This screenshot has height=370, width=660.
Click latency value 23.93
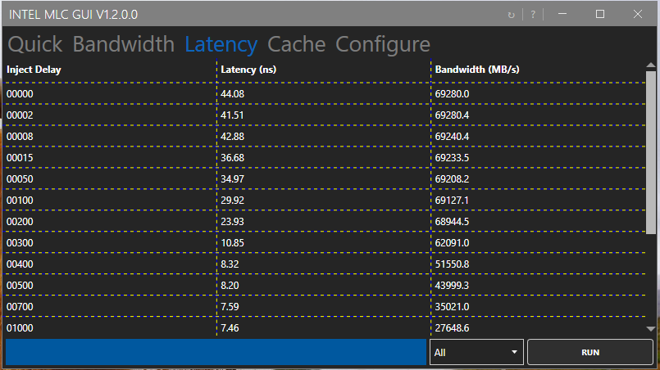(x=232, y=222)
